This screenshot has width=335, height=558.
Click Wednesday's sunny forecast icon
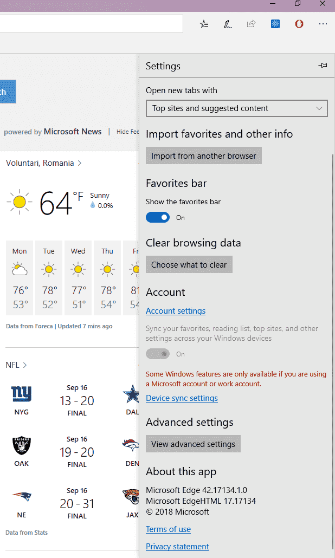[x=78, y=269]
